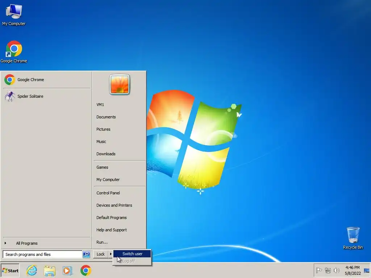Open My Computer in Start menu
The width and height of the screenshot is (371, 278).
pos(120,180)
